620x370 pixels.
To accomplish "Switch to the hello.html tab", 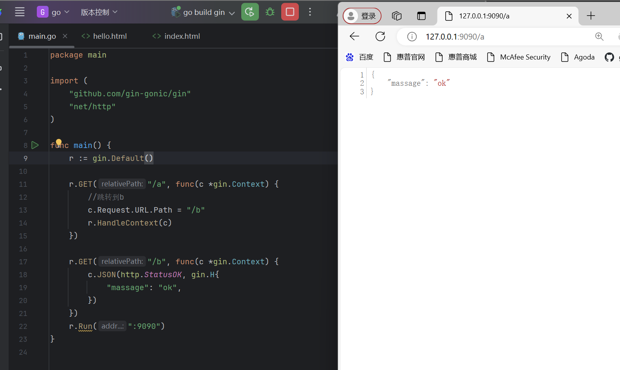I will coord(104,36).
